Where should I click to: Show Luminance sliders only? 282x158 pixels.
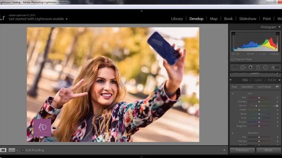(x=264, y=87)
